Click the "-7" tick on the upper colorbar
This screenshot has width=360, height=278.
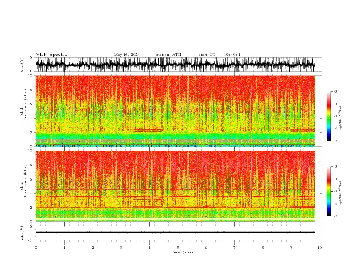335,141
